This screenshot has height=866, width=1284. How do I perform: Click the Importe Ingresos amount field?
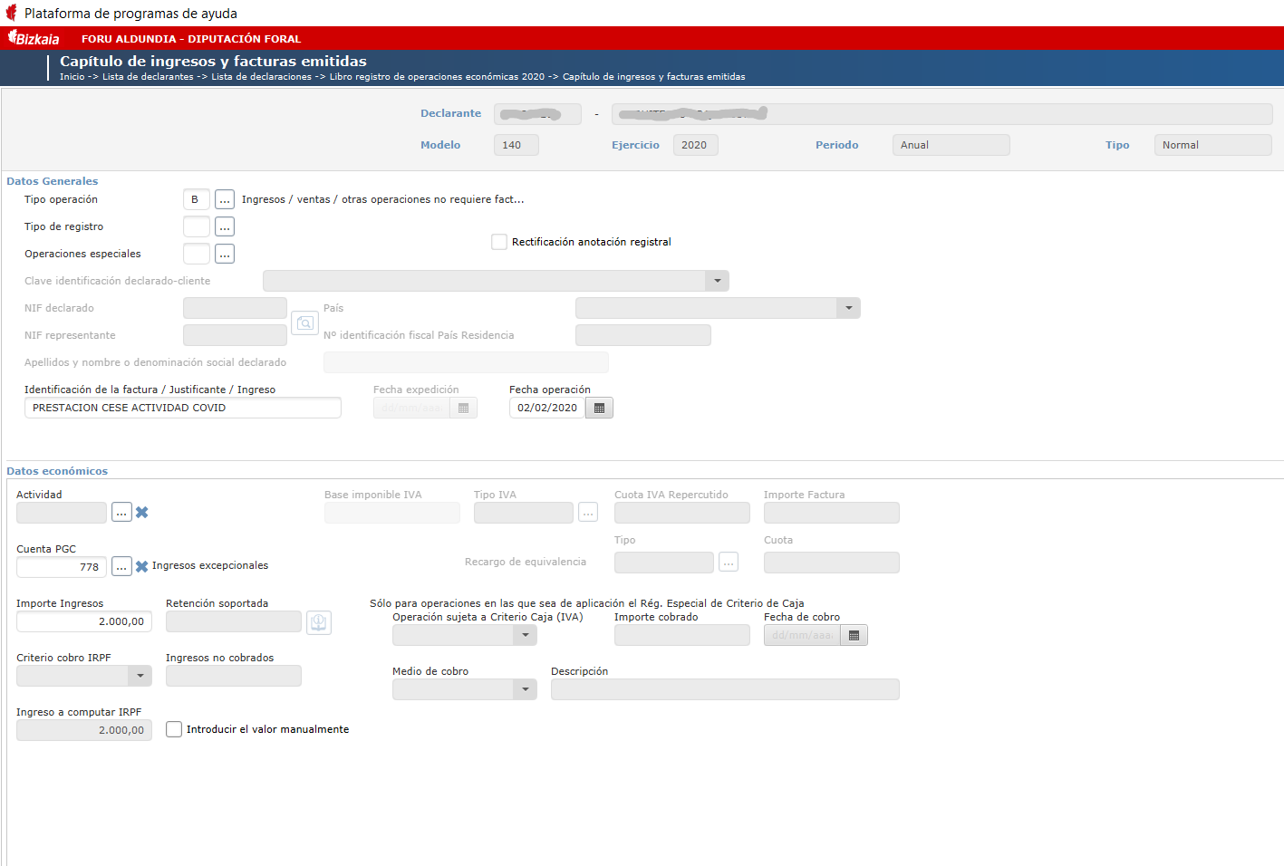[x=84, y=621]
